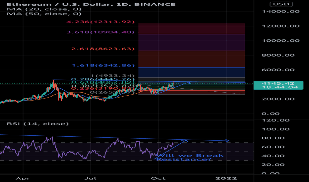Select the 3.618(10904.40) Fibonacci level label
This screenshot has height=182, width=309.
click(100, 32)
